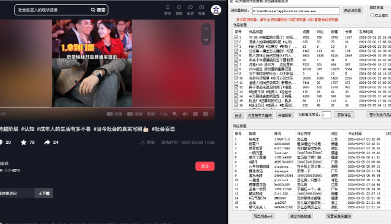The width and height of the screenshot is (391, 224).
Task: Click the 导出列表作品 export works button
Action: point(379,115)
